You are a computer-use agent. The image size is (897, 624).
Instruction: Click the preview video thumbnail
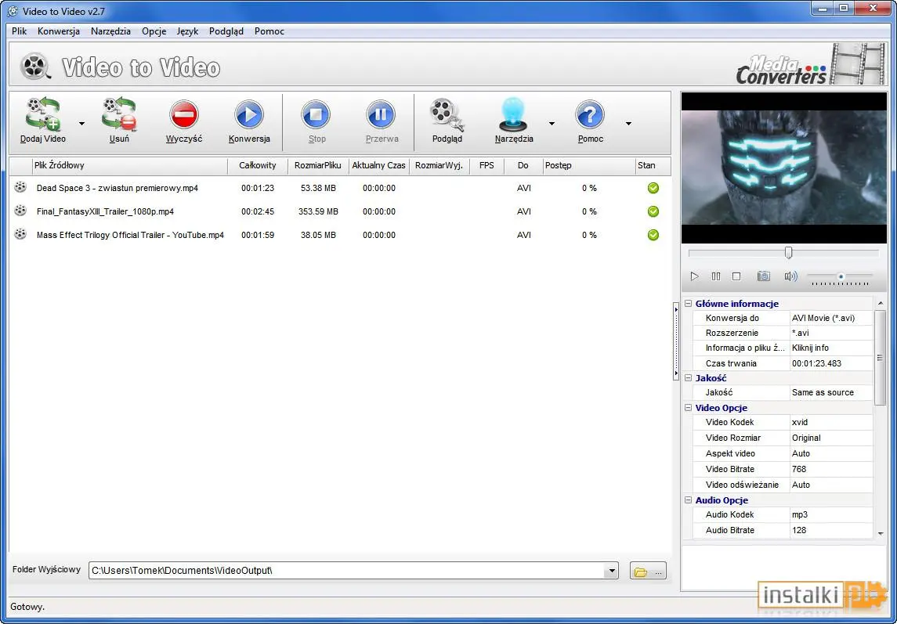pyautogui.click(x=783, y=168)
